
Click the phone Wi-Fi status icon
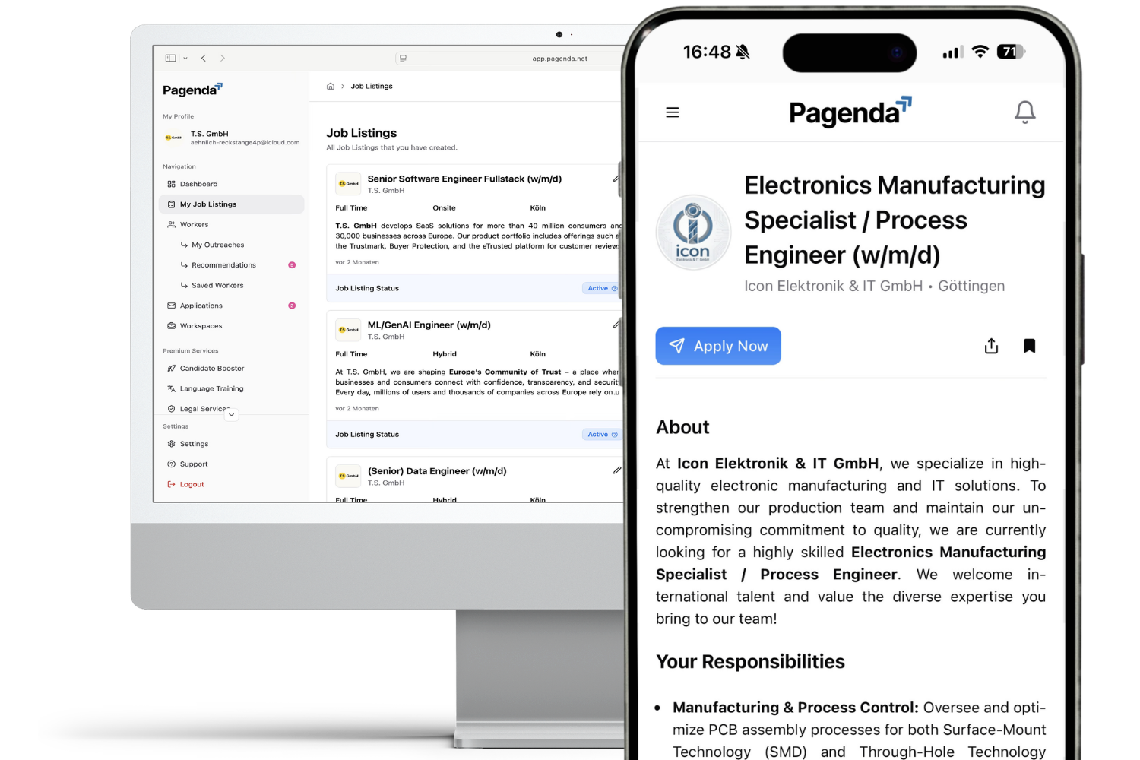coord(980,52)
